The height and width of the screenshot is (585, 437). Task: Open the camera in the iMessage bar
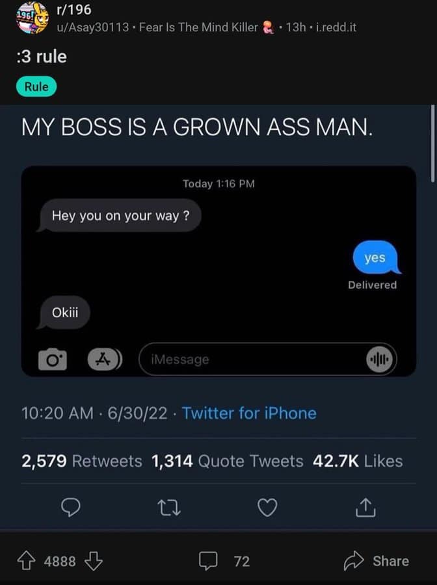[53, 359]
